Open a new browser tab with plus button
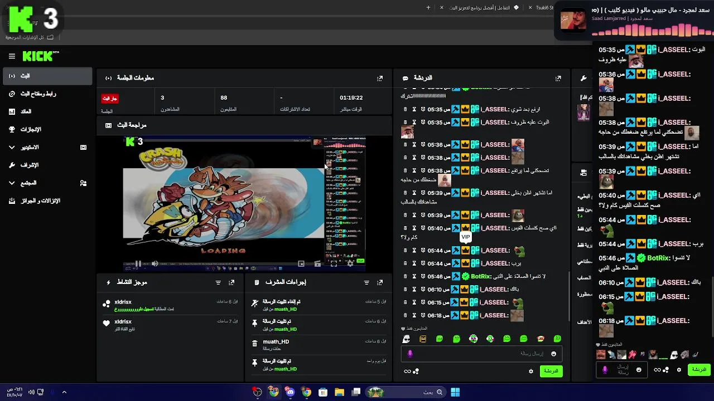Screen dimensions: 714x401 (428, 8)
